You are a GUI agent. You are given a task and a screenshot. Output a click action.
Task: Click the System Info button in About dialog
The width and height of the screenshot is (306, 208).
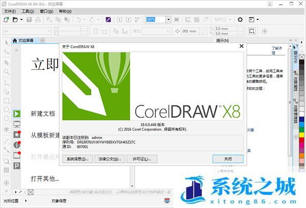78,159
